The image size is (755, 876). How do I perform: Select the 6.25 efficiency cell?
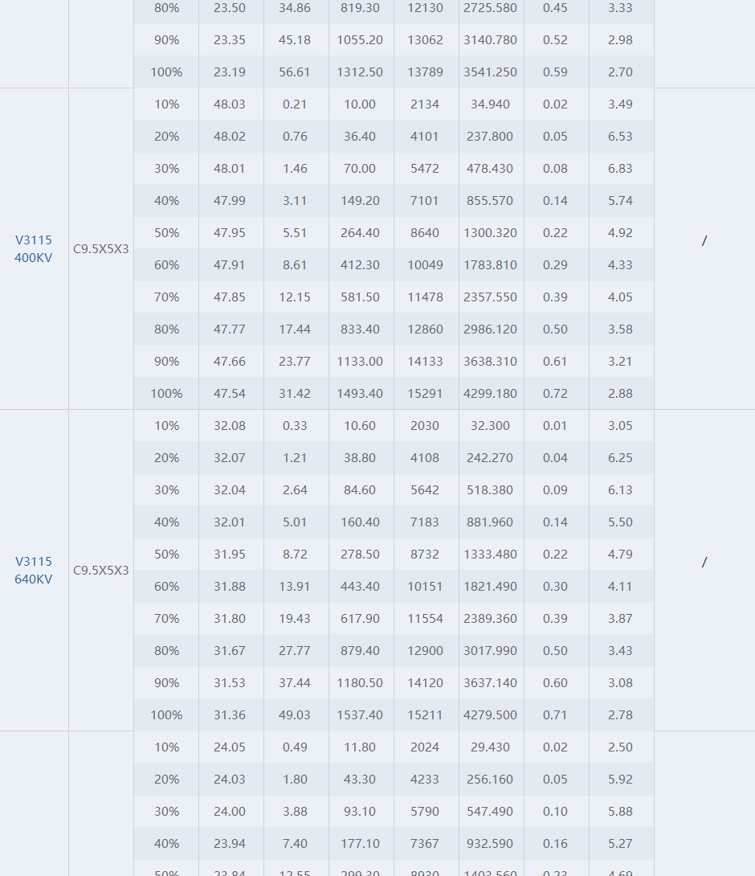tap(620, 457)
